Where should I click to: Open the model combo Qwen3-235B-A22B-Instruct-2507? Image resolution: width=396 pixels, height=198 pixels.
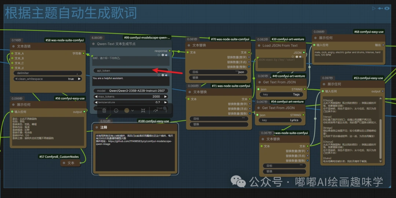131,90
